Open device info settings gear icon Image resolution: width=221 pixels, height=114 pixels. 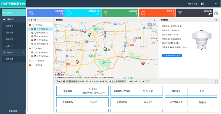coord(216,20)
